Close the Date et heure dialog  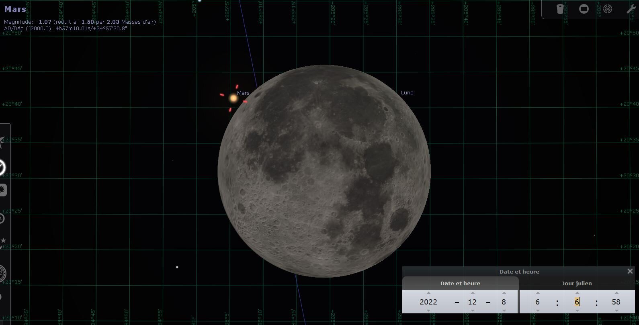click(x=630, y=271)
